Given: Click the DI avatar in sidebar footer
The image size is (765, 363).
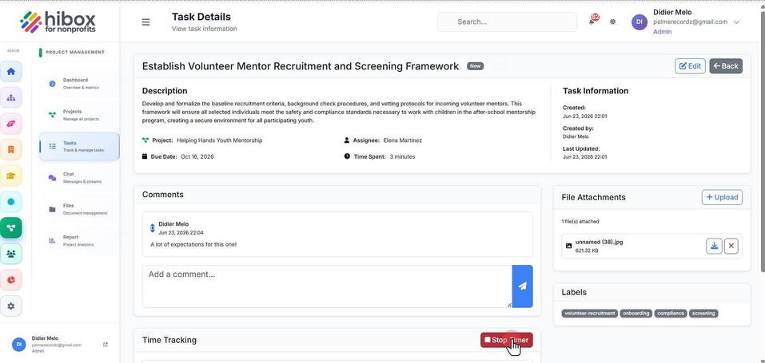Looking at the screenshot, I should [x=19, y=344].
